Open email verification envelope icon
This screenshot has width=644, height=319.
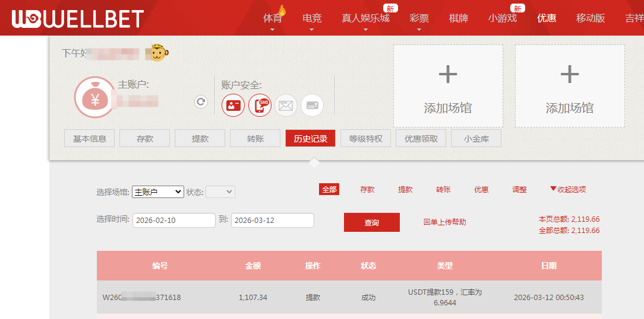pos(286,106)
